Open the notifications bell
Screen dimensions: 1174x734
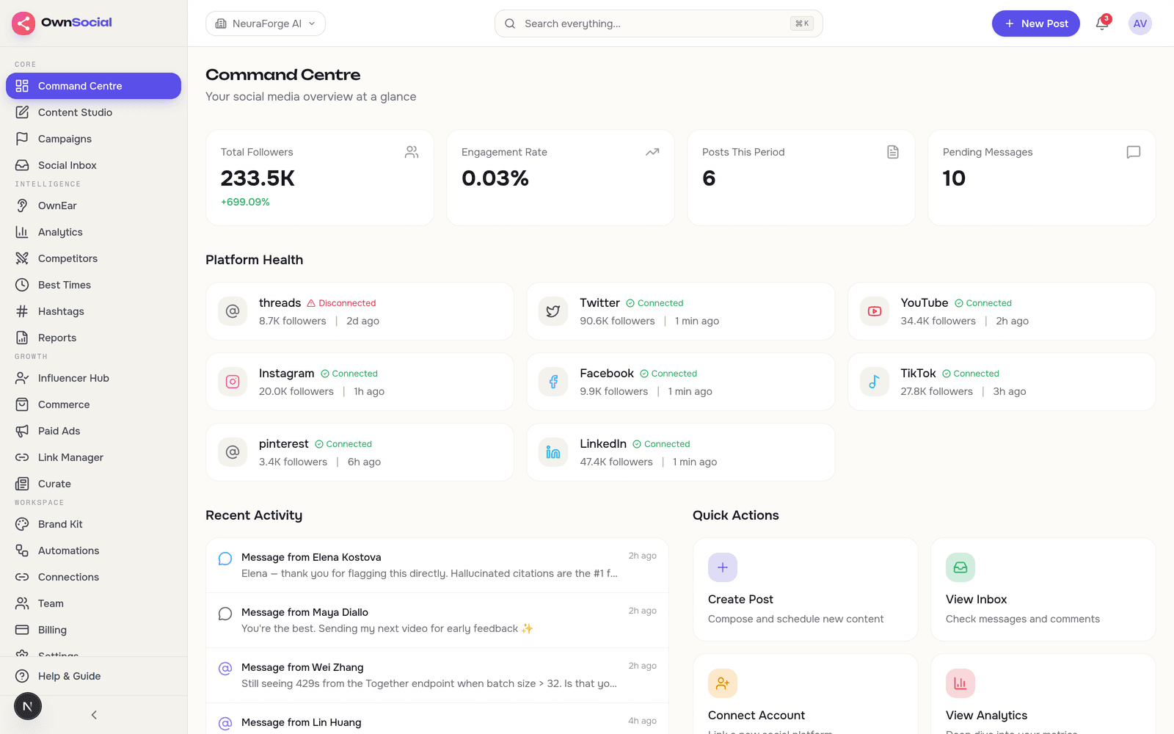pos(1102,23)
